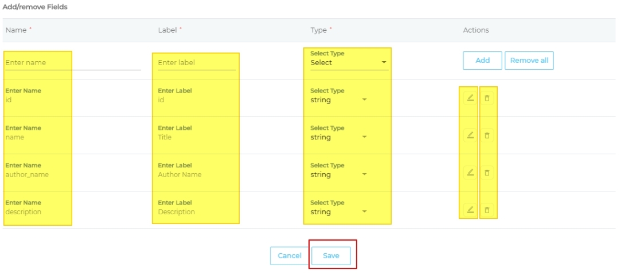Click the Remove all button

pos(529,61)
